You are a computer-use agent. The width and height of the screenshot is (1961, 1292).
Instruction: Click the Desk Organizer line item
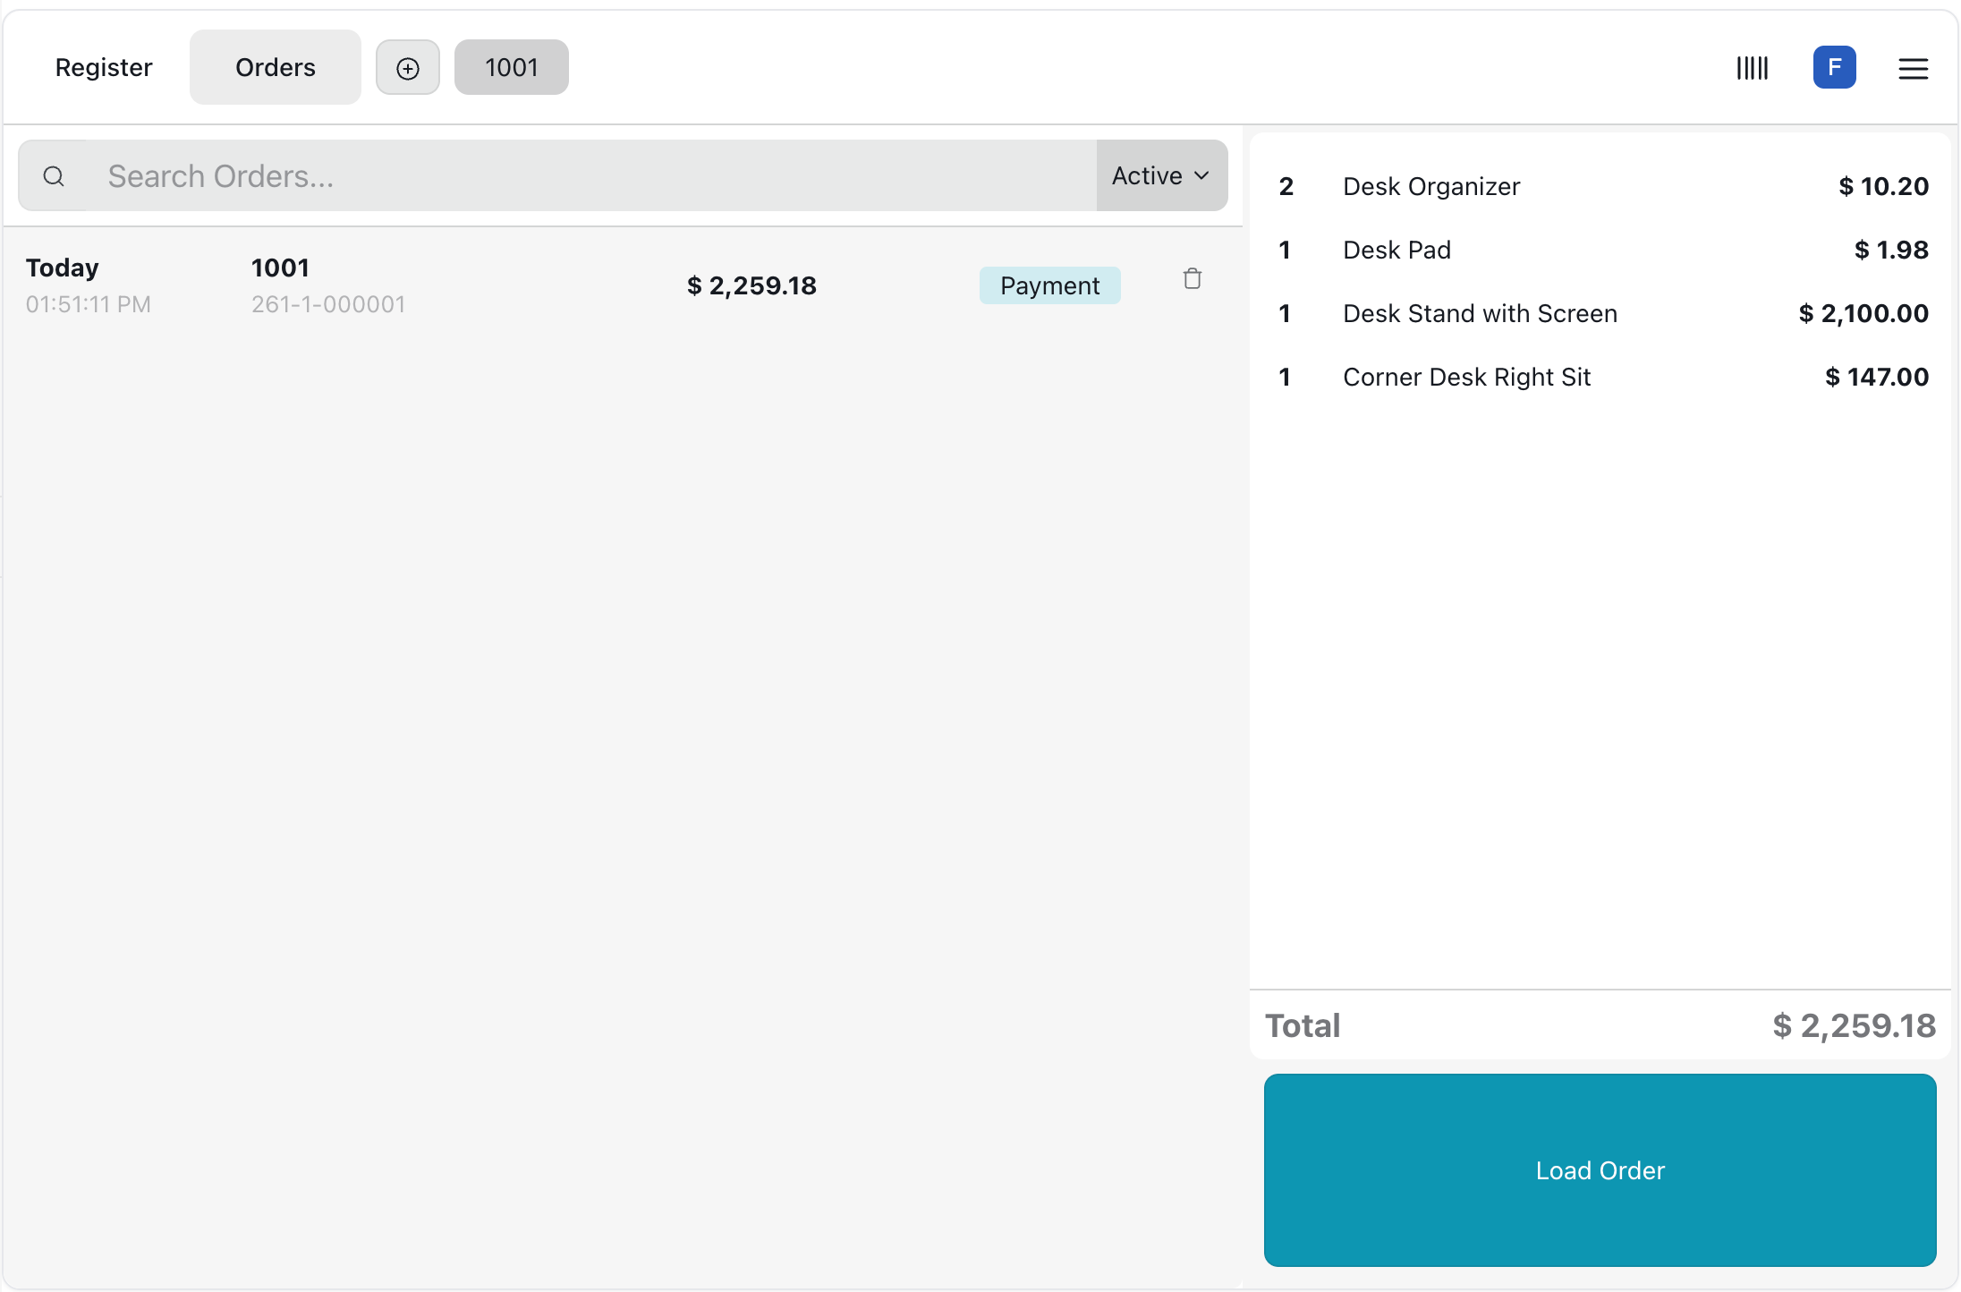pyautogui.click(x=1431, y=186)
